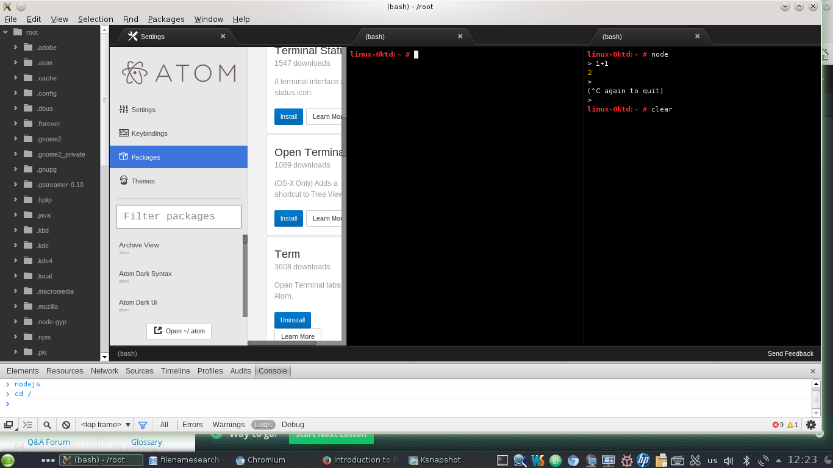
Task: Toggle the DevTools console drawer icon
Action: (27, 425)
